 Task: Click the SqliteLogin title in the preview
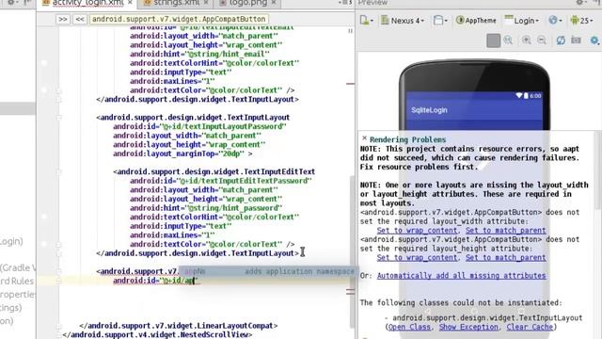point(429,110)
